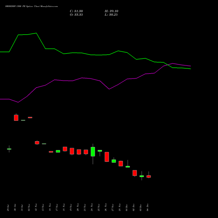The height and width of the screenshot is (218, 218).
Task: Click the close value 'C: 31.30'
Action: coord(76,11)
